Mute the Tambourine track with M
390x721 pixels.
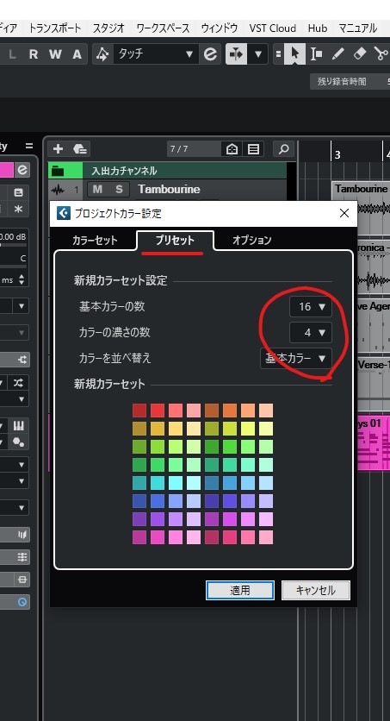pyautogui.click(x=97, y=189)
